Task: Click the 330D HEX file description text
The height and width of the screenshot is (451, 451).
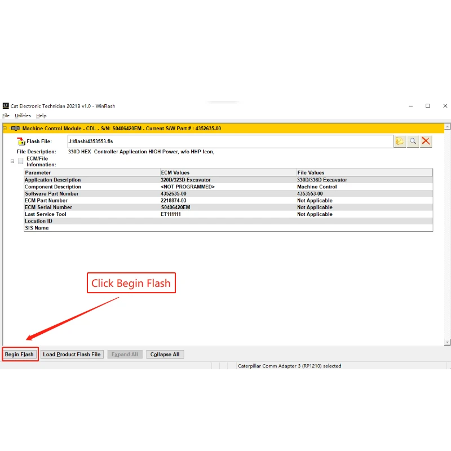Action: [x=142, y=152]
